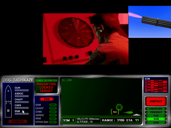
Task: Click the red FCS button
Action: 47,99
